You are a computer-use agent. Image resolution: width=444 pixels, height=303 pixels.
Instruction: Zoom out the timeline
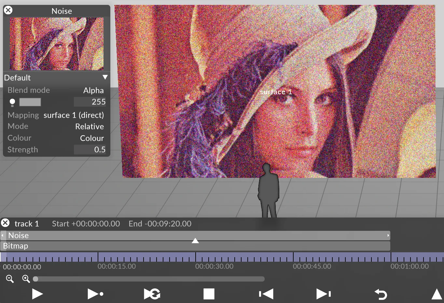click(x=10, y=279)
